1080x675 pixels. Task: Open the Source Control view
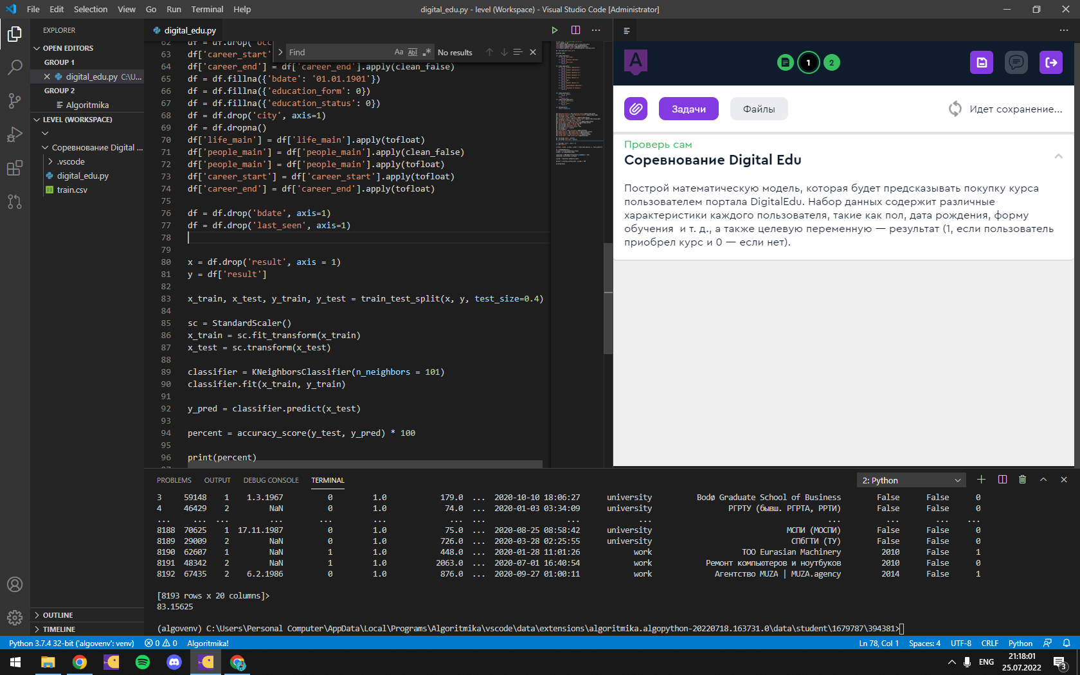pos(14,101)
